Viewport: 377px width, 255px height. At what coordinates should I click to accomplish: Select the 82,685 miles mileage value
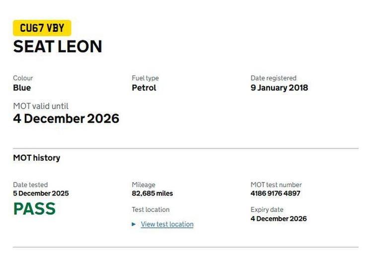pyautogui.click(x=152, y=193)
